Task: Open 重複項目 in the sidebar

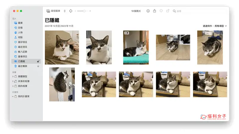Action: coord(22,56)
